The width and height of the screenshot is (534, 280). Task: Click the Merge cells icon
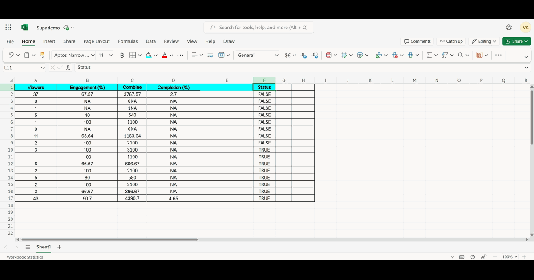click(x=221, y=55)
